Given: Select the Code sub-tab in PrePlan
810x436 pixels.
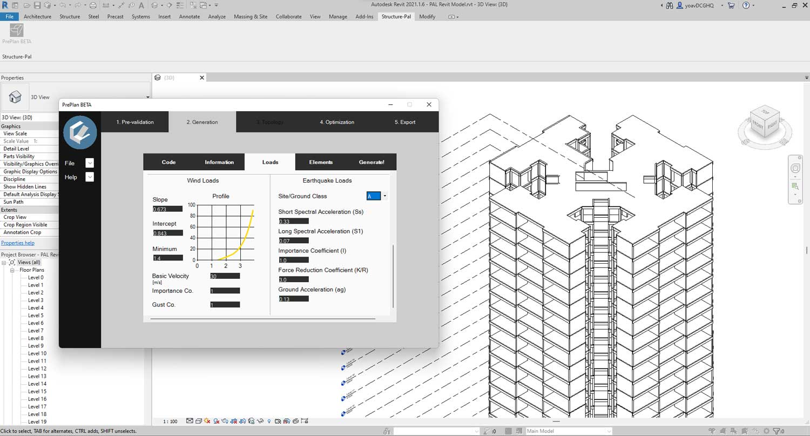Looking at the screenshot, I should 168,162.
